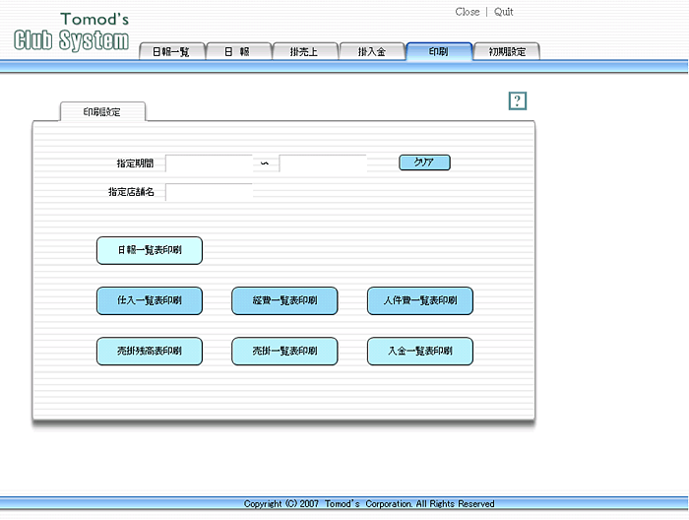Click the Tomod's Club System logo

click(72, 32)
